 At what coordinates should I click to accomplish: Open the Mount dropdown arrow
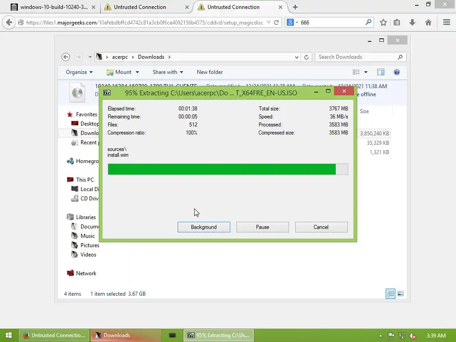[137, 72]
